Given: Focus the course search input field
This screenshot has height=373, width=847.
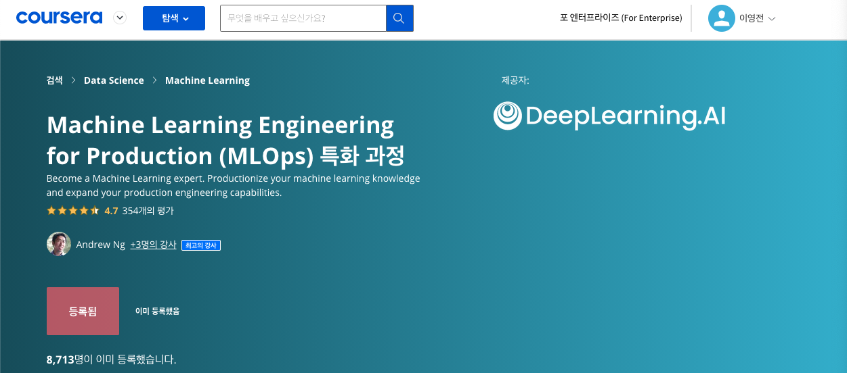Looking at the screenshot, I should pos(303,18).
